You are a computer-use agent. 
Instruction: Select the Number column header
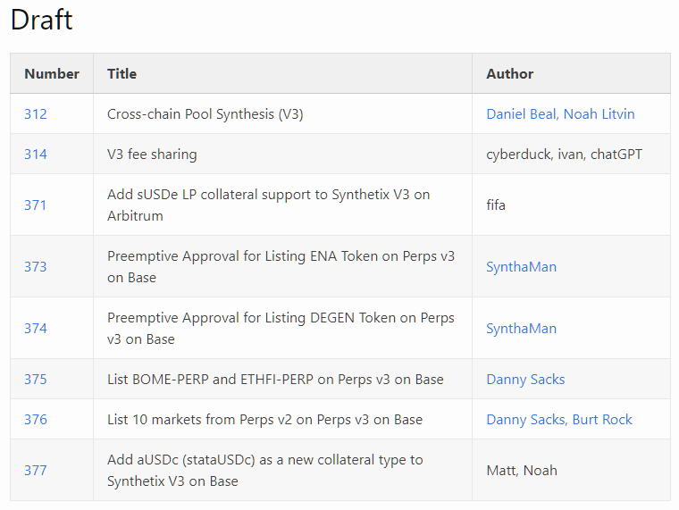pos(52,73)
